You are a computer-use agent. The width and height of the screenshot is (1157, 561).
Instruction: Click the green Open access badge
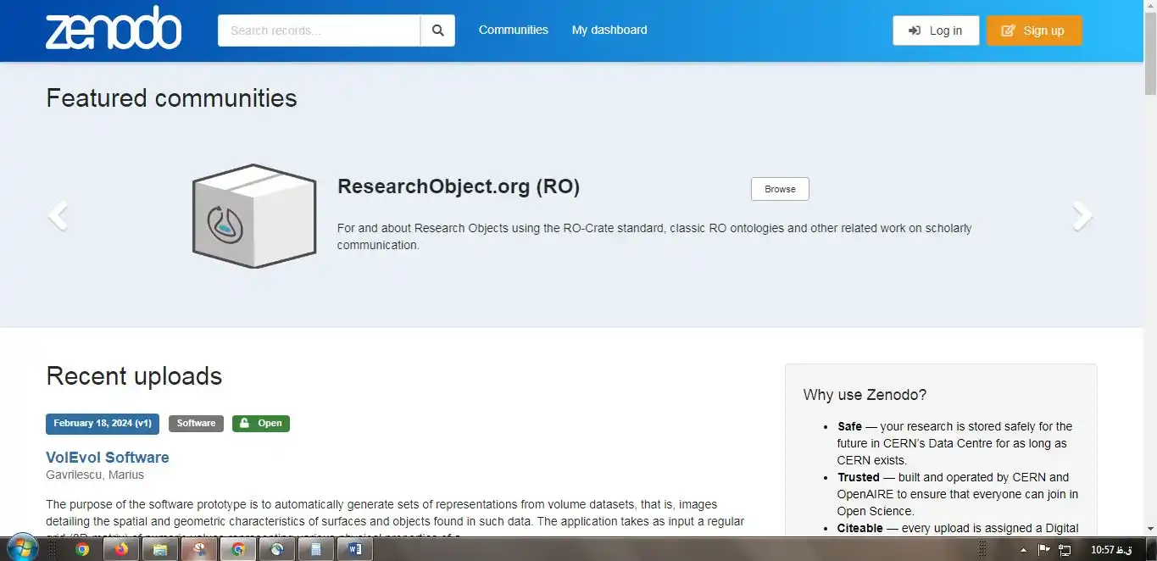pyautogui.click(x=261, y=423)
